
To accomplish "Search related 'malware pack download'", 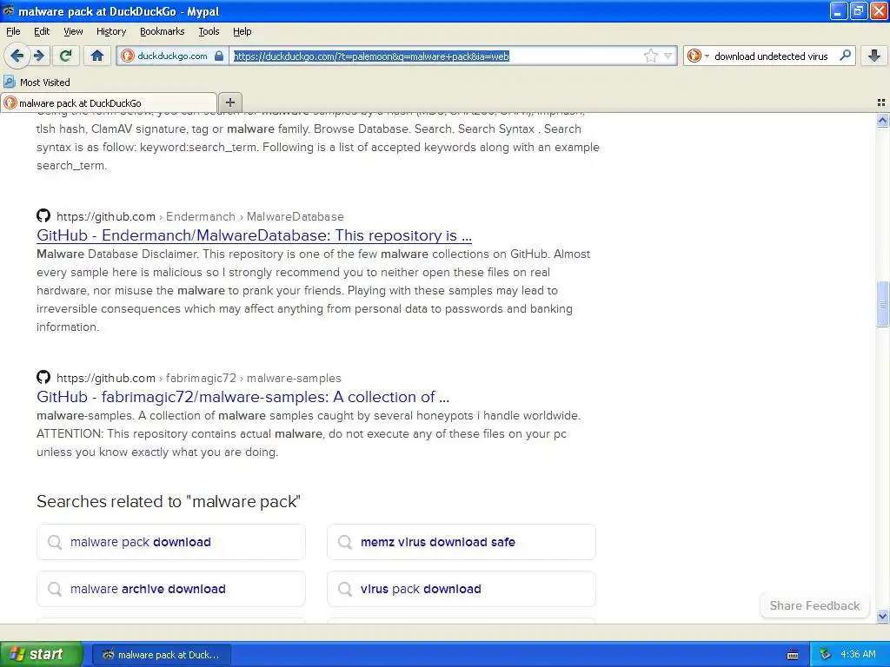I will click(171, 542).
